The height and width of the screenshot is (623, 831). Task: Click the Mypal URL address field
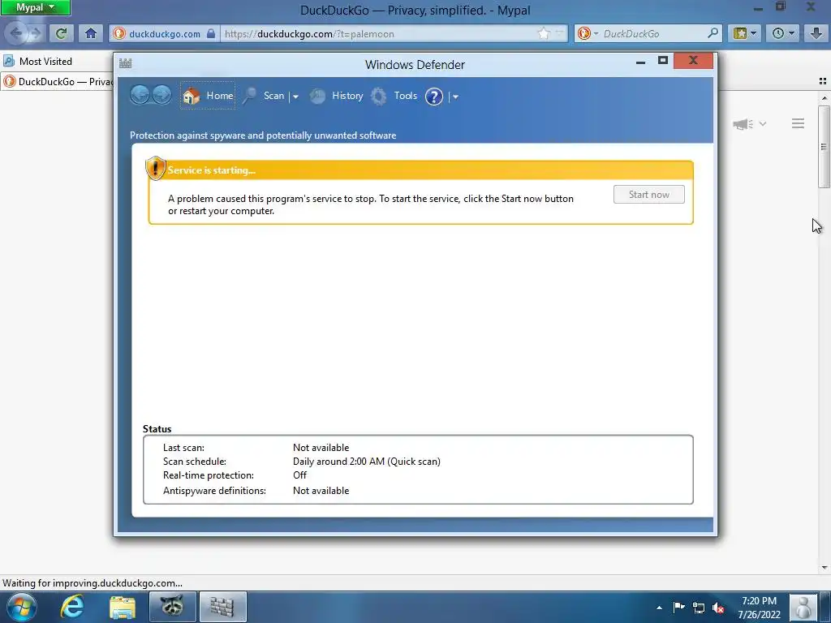[x=378, y=34]
